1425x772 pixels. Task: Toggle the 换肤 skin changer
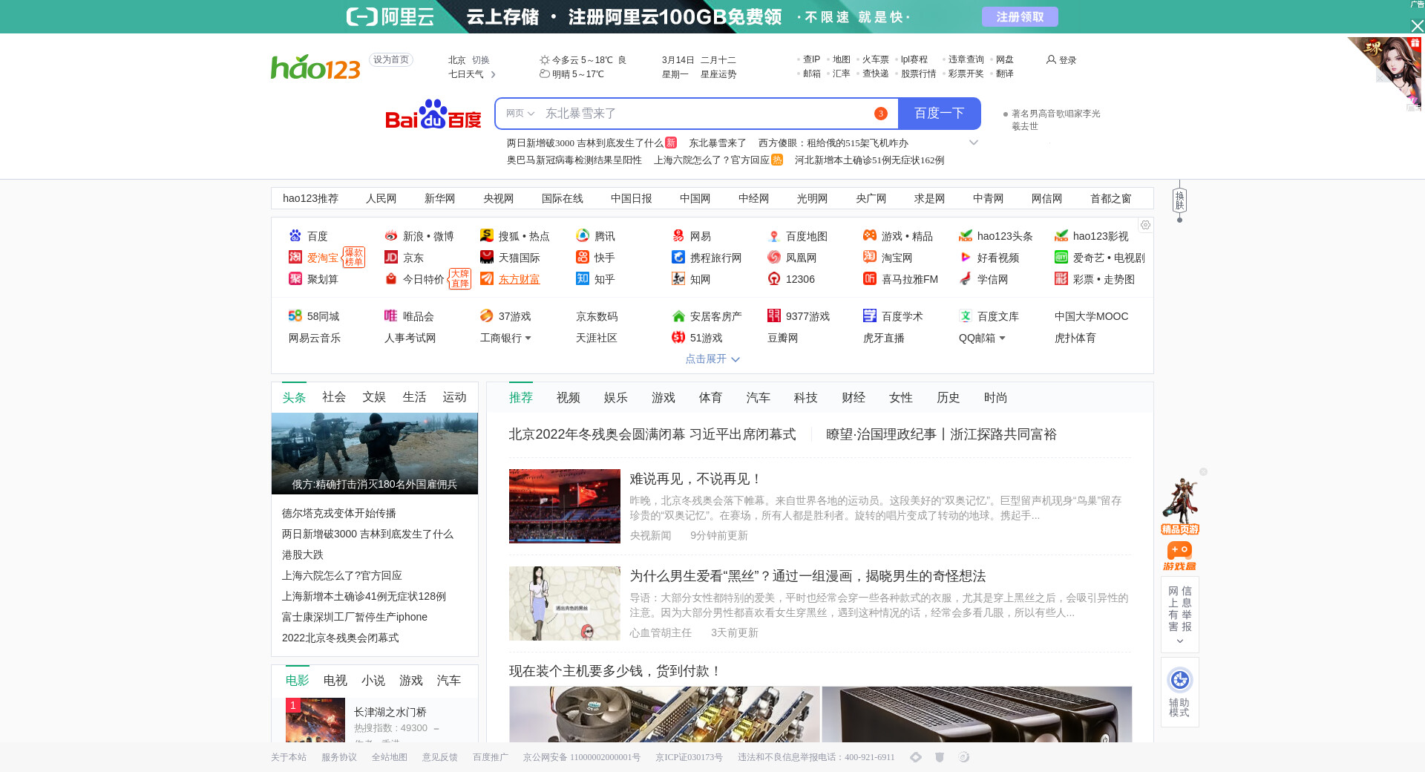pyautogui.click(x=1179, y=200)
